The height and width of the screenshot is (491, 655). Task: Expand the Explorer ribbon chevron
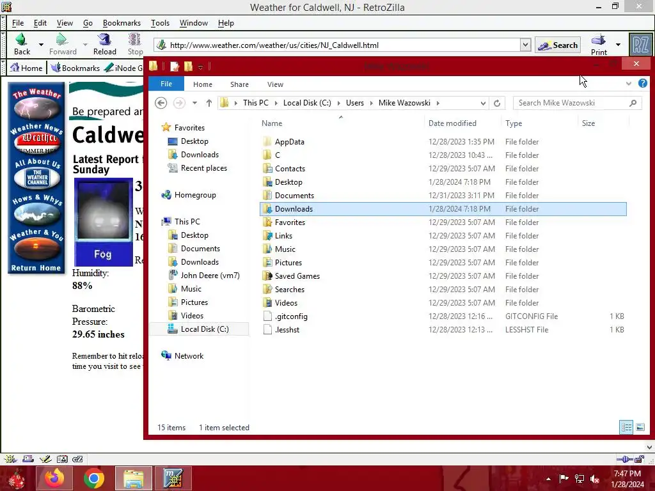[629, 84]
